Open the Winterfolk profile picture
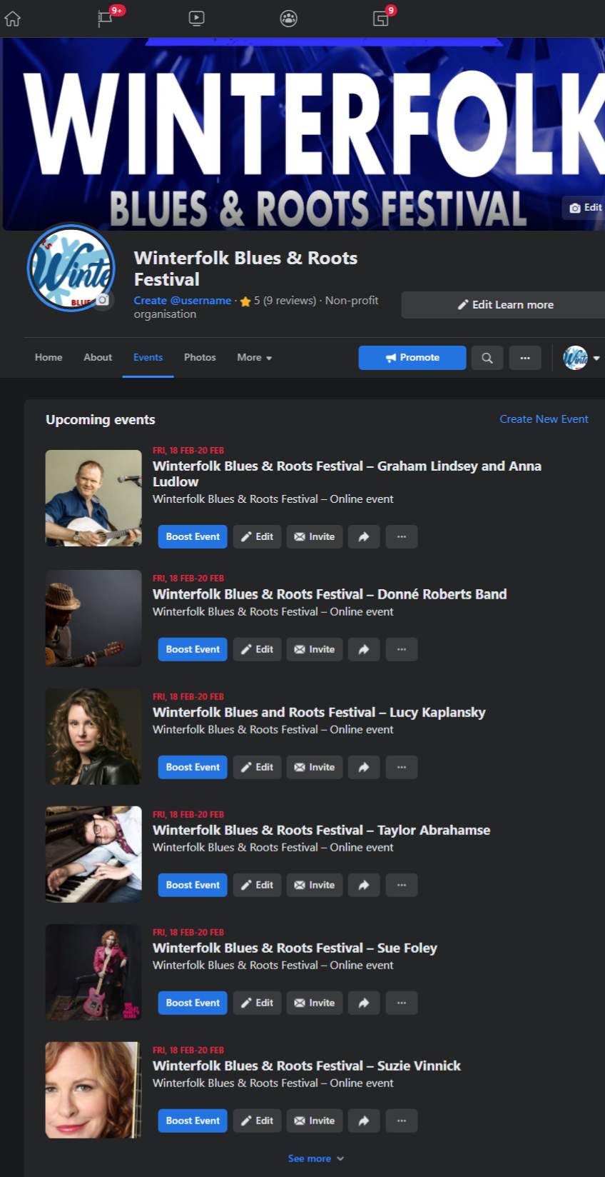This screenshot has width=605, height=1177. pos(71,268)
